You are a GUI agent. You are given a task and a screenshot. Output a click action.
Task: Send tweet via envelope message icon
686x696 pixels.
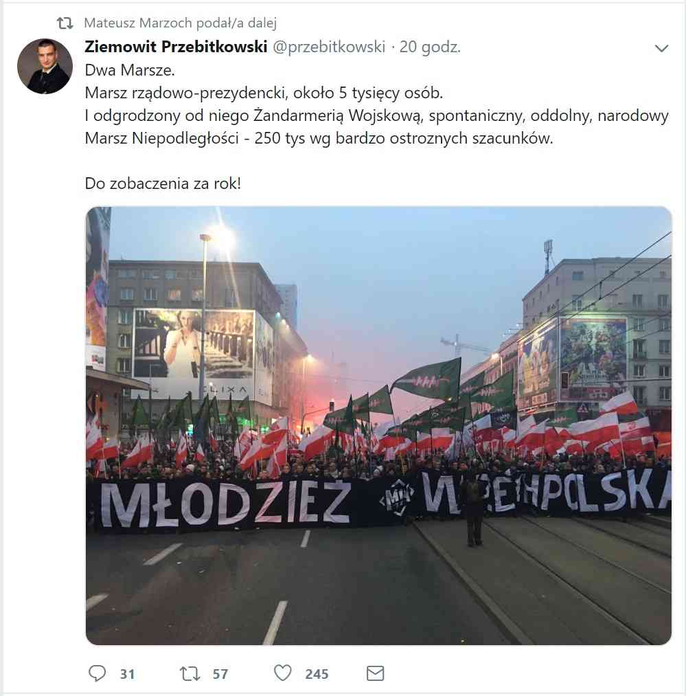click(x=376, y=673)
